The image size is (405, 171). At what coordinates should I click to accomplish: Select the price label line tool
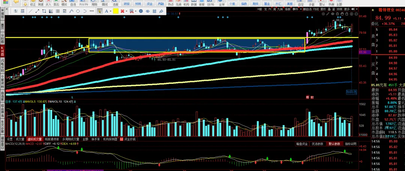click(22, 11)
